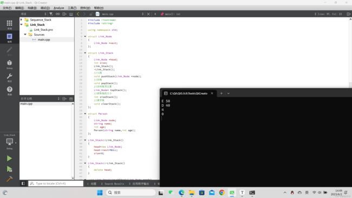
Task: Open the Debug mode bug icon
Action: point(9,63)
